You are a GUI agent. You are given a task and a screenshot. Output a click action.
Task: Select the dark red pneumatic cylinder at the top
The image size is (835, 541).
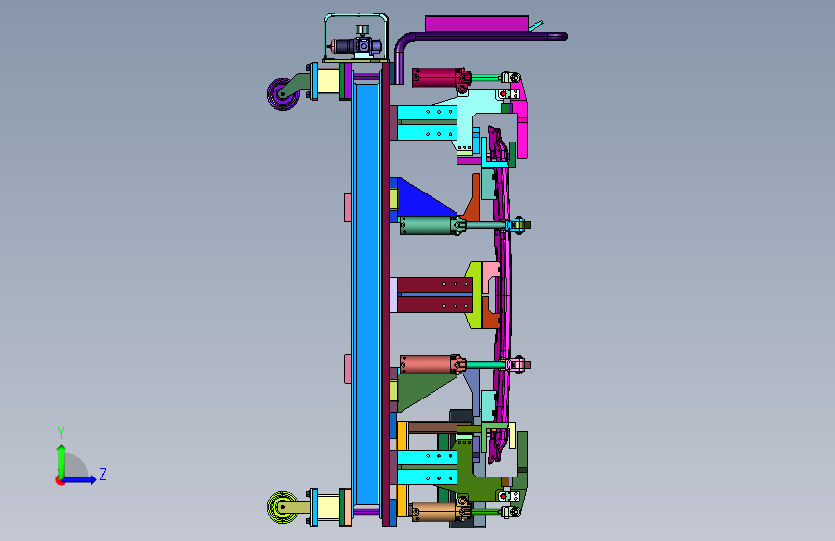tap(439, 78)
